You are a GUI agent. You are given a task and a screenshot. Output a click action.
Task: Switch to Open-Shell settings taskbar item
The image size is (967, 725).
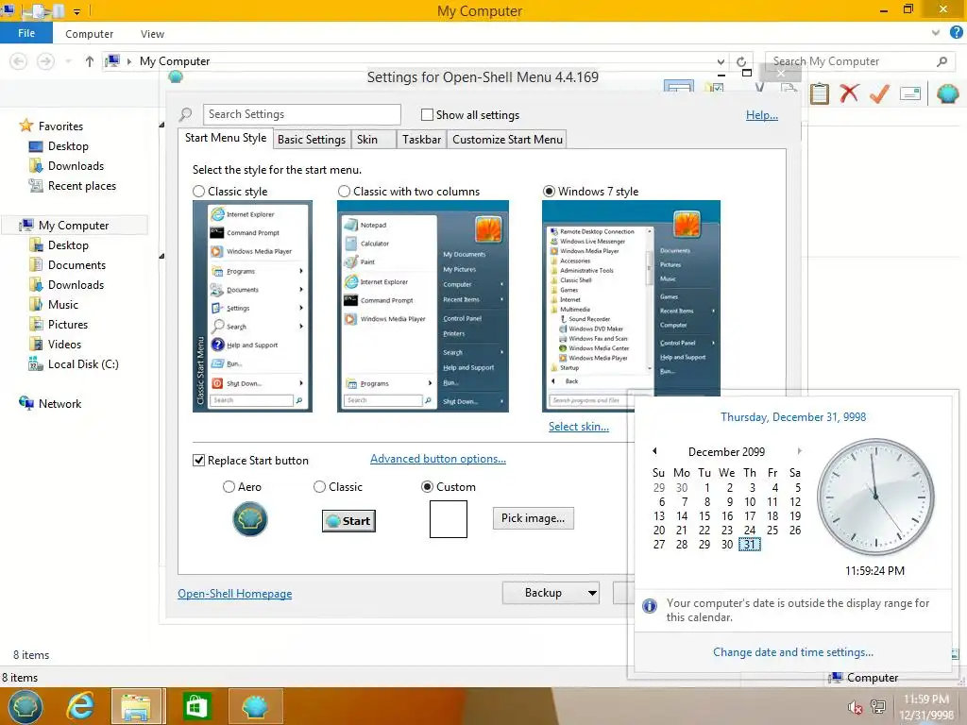click(x=255, y=706)
